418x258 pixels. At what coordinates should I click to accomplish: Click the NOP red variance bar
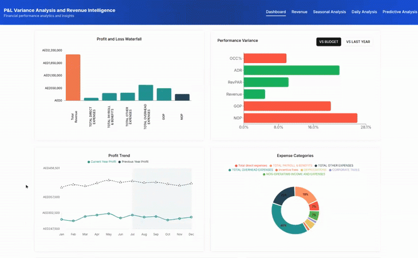point(300,118)
